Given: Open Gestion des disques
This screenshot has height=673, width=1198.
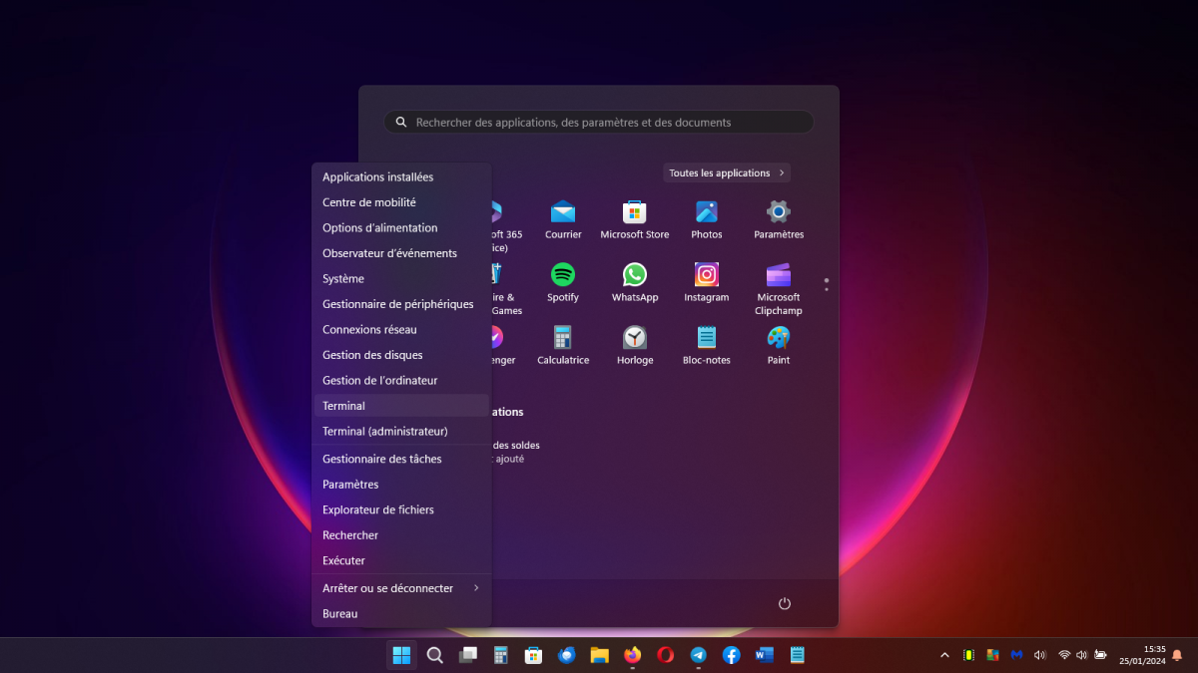Looking at the screenshot, I should click(401, 355).
